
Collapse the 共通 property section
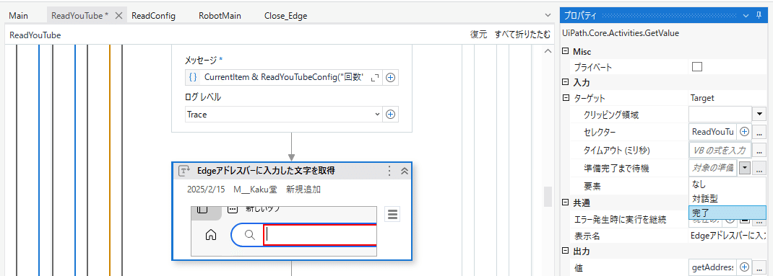(x=566, y=203)
